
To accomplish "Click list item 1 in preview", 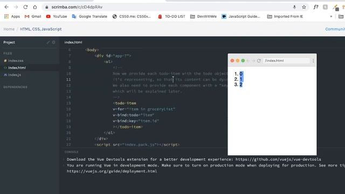I will 241,79.
